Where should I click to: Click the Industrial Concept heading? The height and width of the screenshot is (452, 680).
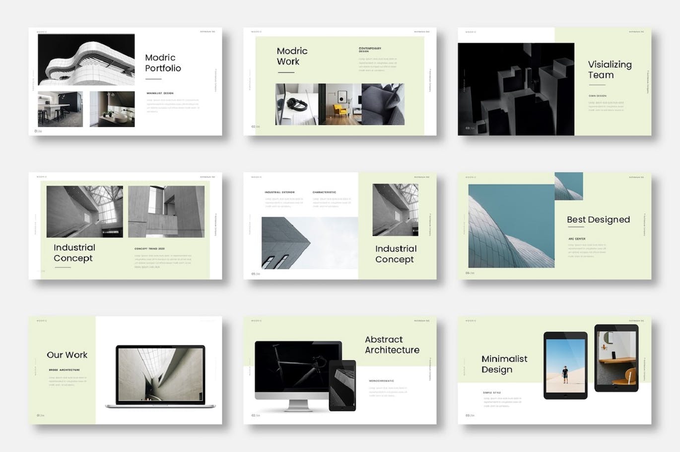pyautogui.click(x=74, y=253)
